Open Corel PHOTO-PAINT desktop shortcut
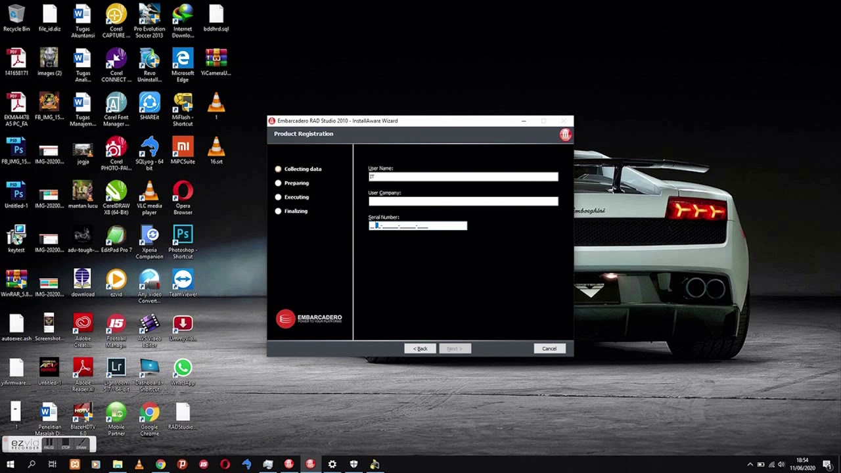 tap(116, 153)
